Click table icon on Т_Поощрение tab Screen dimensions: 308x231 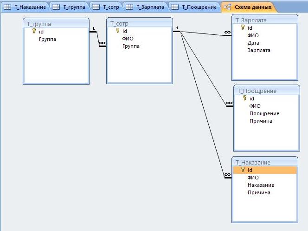tap(175, 7)
